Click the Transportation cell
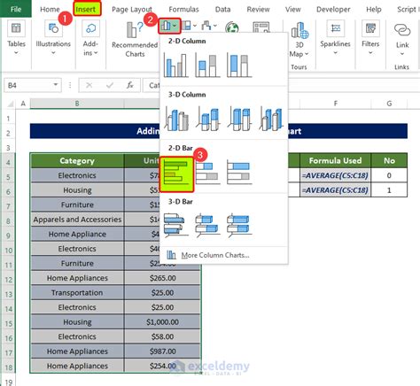The width and height of the screenshot is (420, 386). 77,293
